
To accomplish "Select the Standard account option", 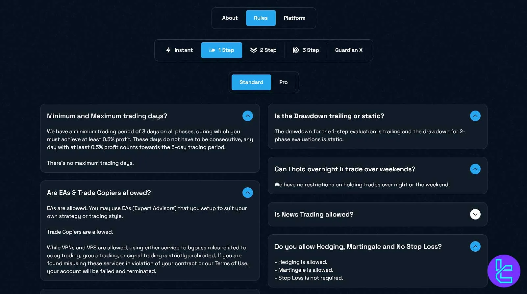I will (251, 82).
